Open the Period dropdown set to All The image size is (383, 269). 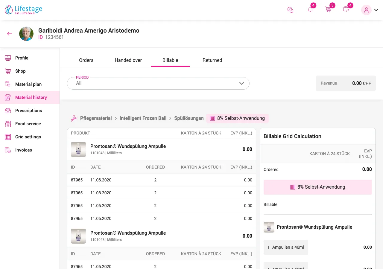(158, 83)
